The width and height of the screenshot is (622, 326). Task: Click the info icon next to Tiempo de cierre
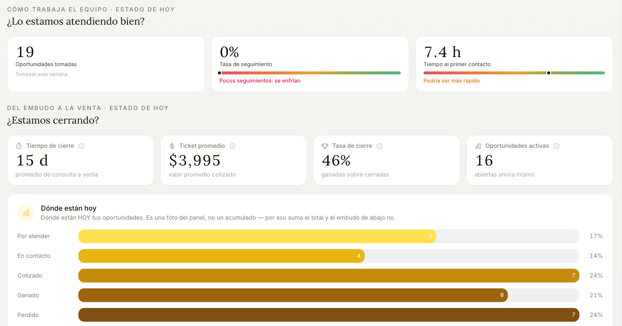pyautogui.click(x=81, y=146)
